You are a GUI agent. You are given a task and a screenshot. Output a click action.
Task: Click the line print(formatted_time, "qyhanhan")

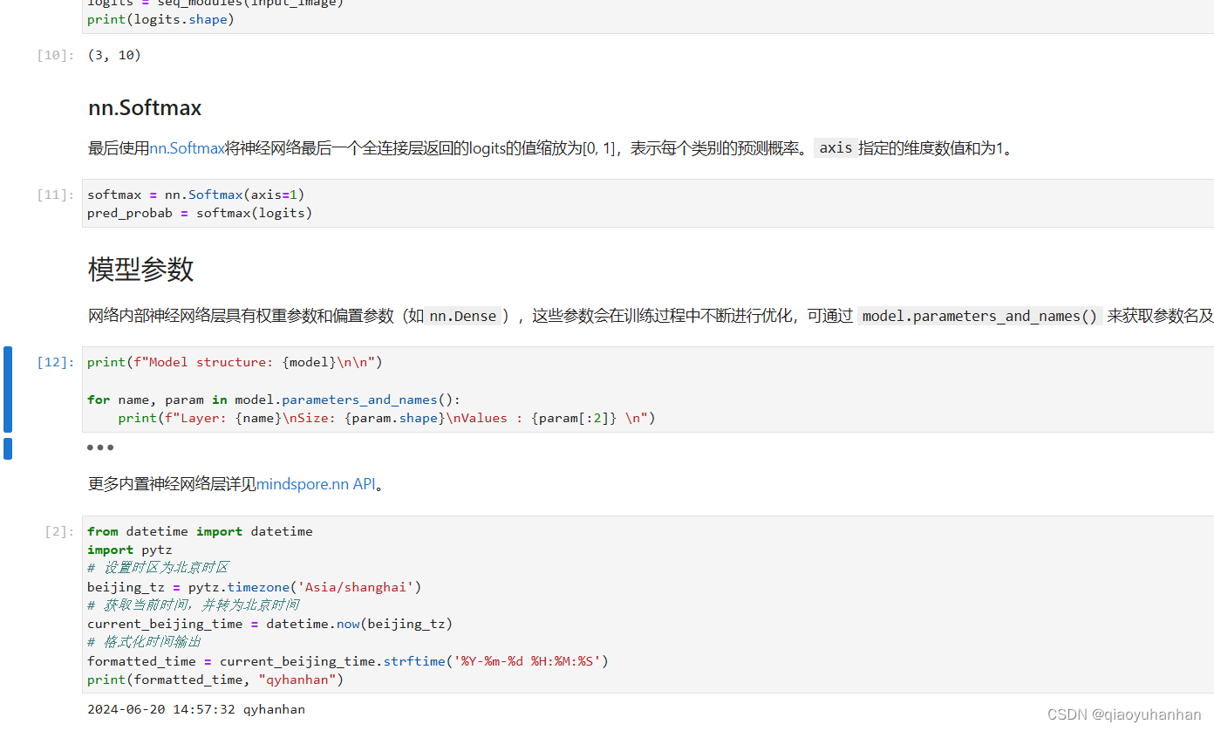pyautogui.click(x=216, y=680)
